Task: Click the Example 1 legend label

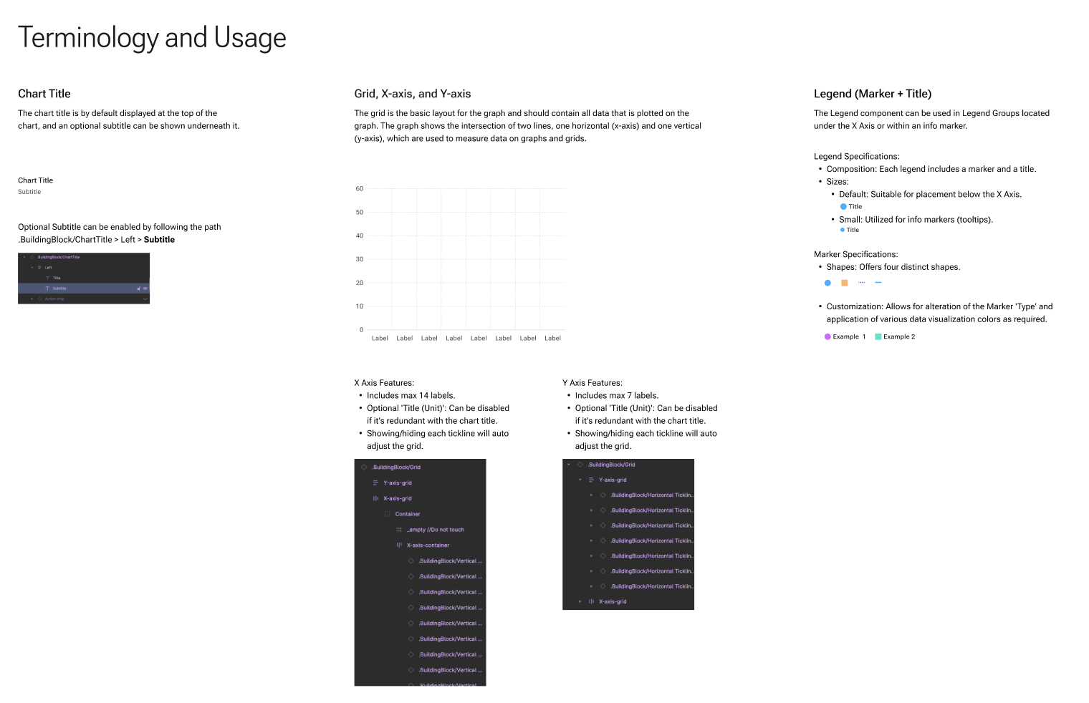Action: coord(849,336)
